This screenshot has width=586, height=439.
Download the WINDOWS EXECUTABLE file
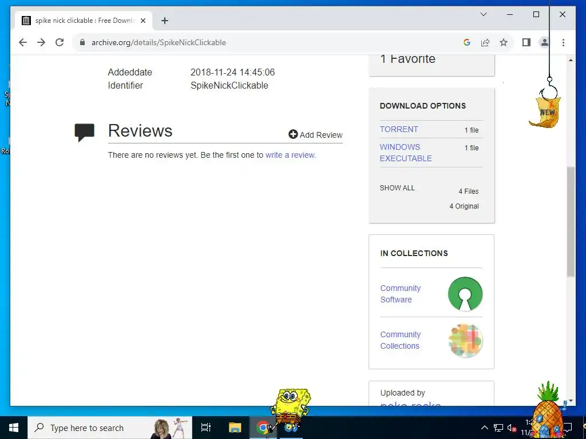tap(406, 153)
